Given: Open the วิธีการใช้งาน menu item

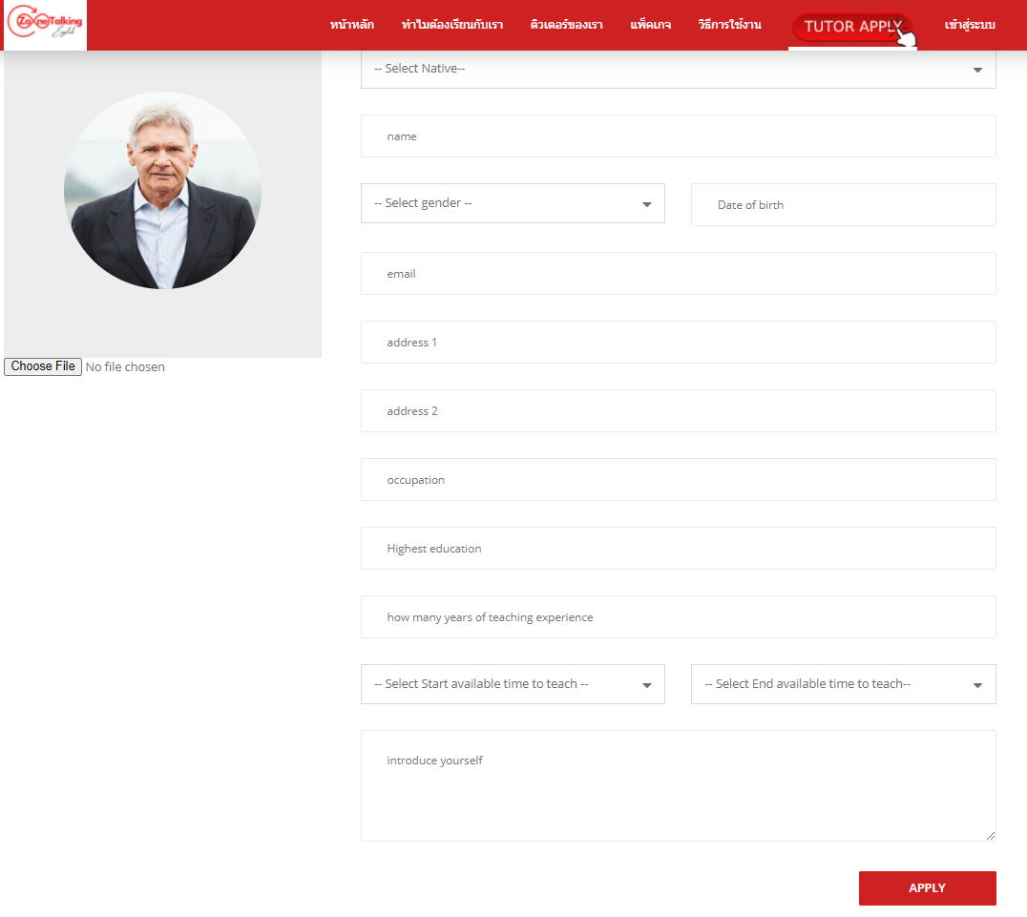Looking at the screenshot, I should click(x=729, y=25).
